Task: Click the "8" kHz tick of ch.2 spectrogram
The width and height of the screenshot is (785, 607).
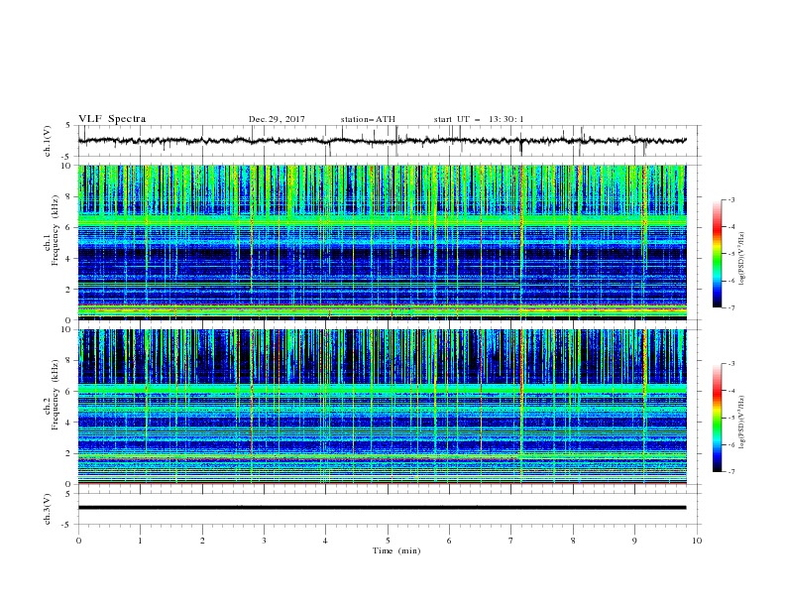Action: point(68,361)
